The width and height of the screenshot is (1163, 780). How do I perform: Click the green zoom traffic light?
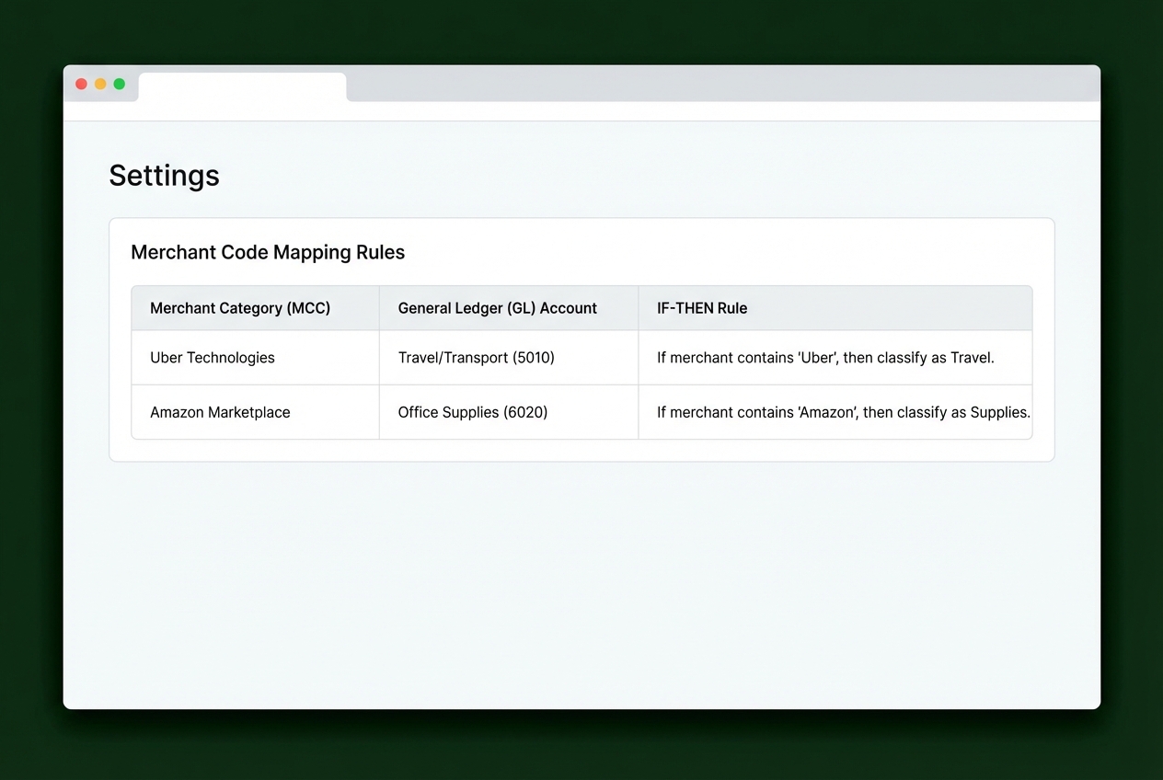click(119, 83)
